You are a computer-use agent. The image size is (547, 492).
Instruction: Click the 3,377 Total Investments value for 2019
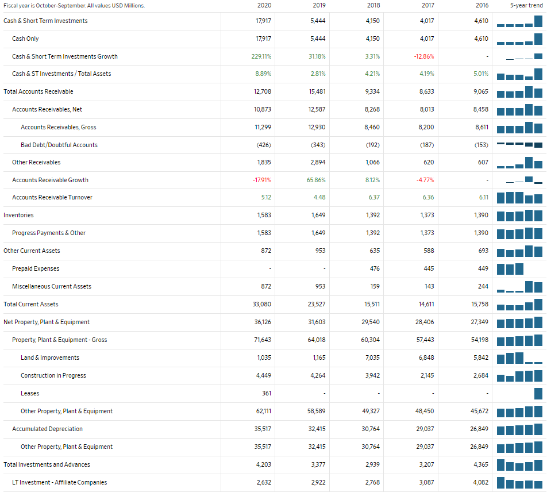click(318, 465)
